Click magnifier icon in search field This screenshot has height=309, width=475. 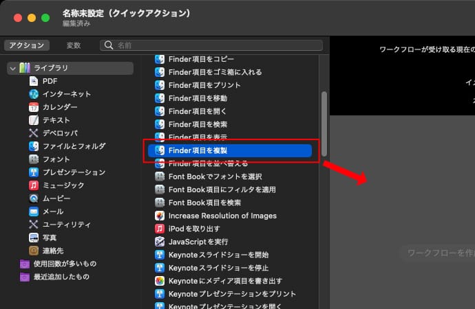(x=109, y=45)
